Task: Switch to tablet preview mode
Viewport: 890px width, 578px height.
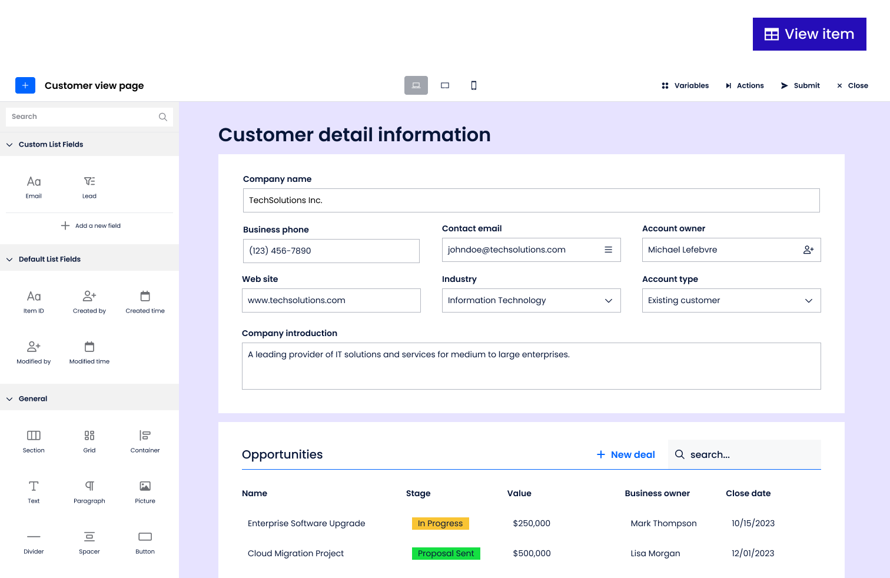Action: [445, 85]
